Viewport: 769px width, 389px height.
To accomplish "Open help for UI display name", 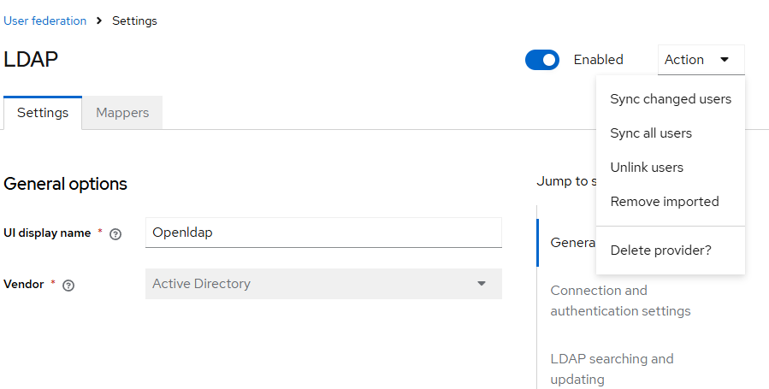I will coord(115,234).
